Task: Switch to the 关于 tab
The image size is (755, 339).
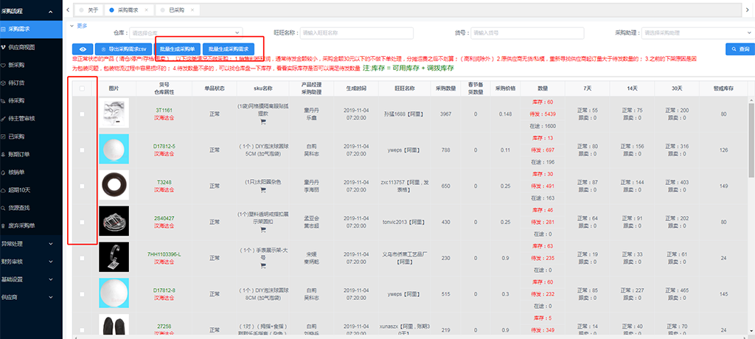Action: tap(92, 10)
